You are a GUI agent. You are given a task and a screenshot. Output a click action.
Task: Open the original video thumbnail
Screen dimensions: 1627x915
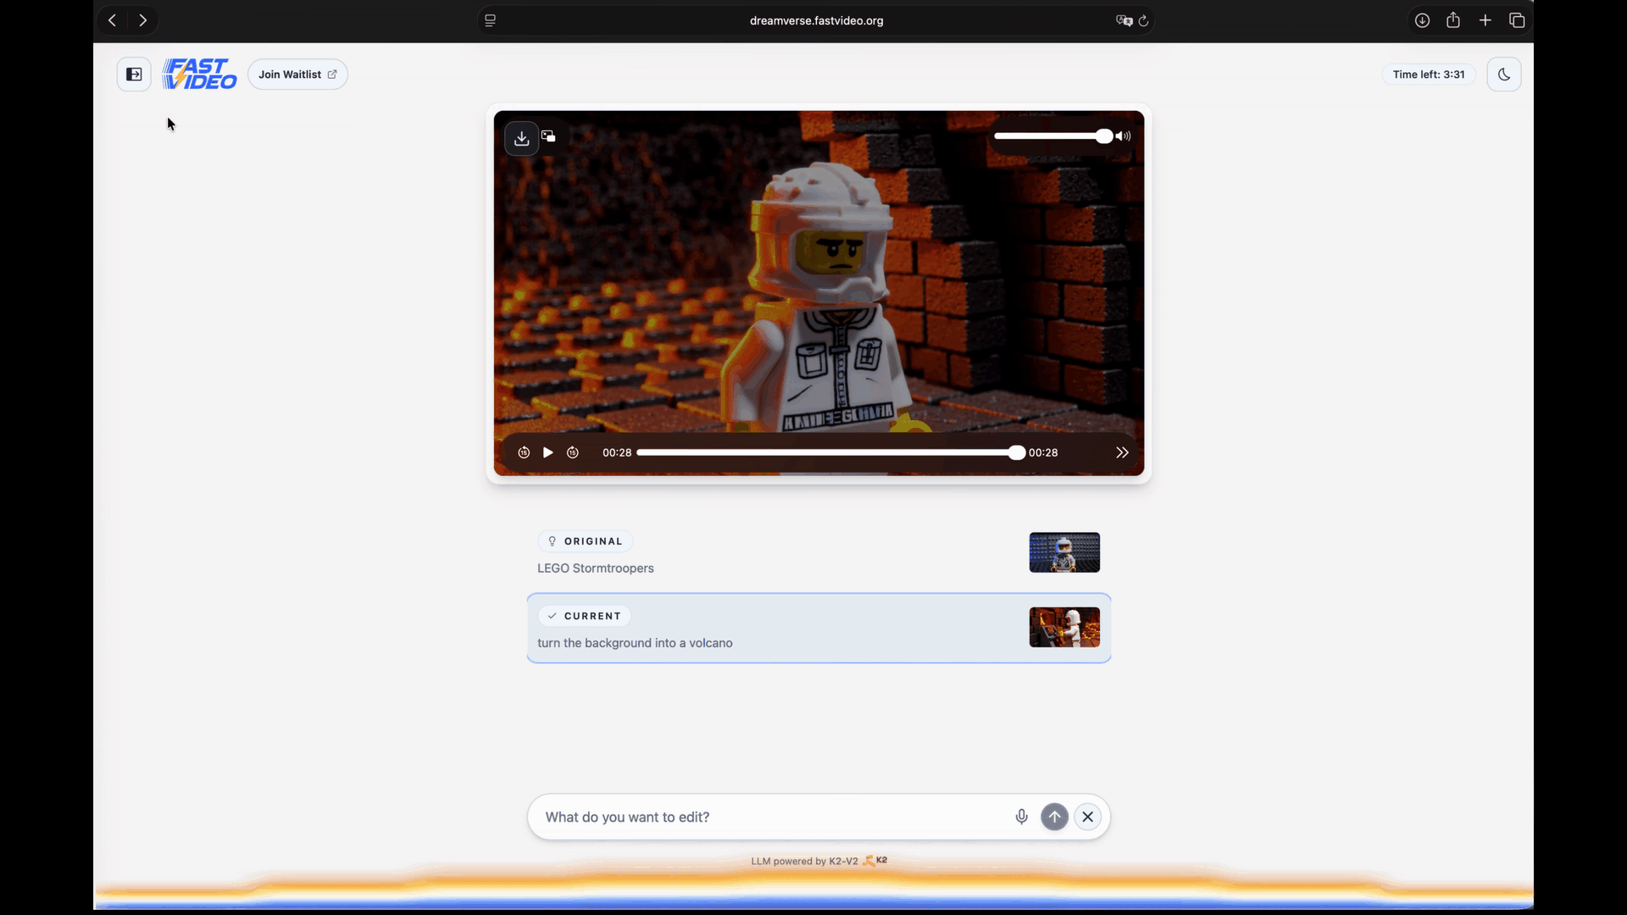click(x=1064, y=552)
